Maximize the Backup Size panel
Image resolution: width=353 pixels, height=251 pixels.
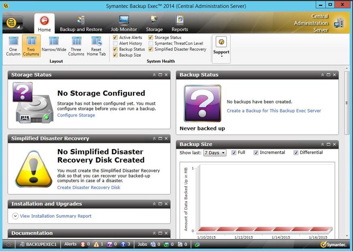click(328, 145)
